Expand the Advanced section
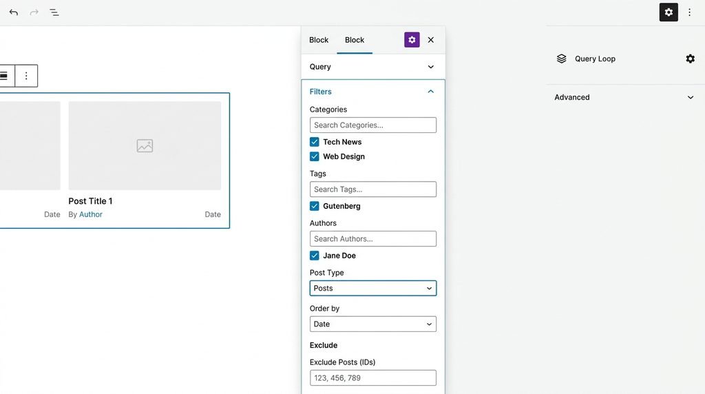The image size is (705, 394). click(x=625, y=97)
